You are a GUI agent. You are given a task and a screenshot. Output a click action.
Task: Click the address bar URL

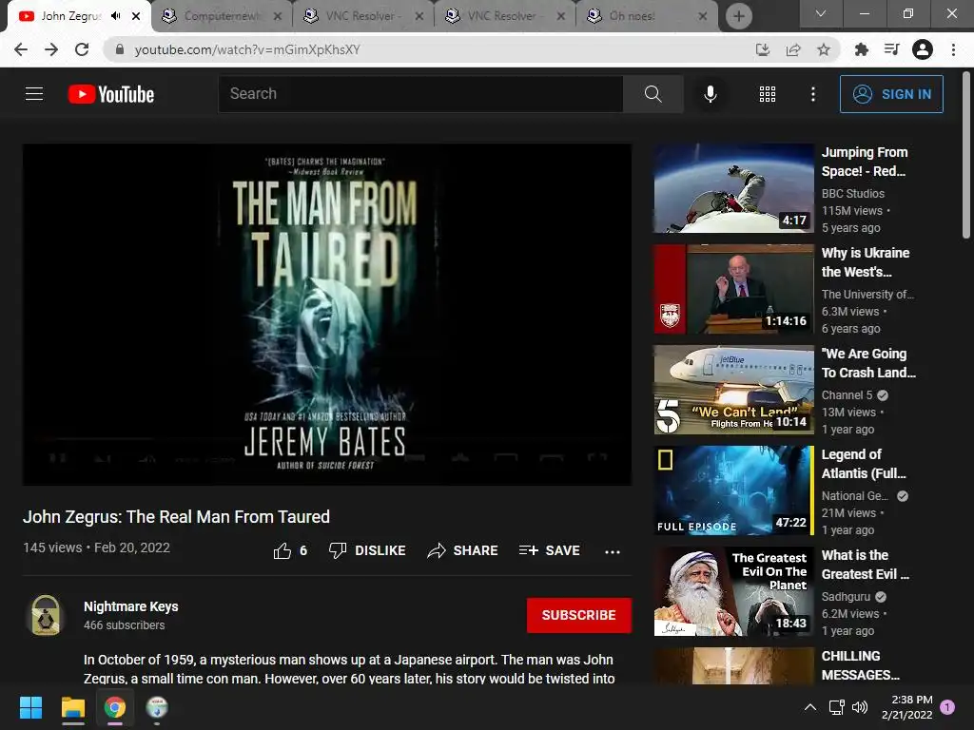pyautogui.click(x=247, y=49)
